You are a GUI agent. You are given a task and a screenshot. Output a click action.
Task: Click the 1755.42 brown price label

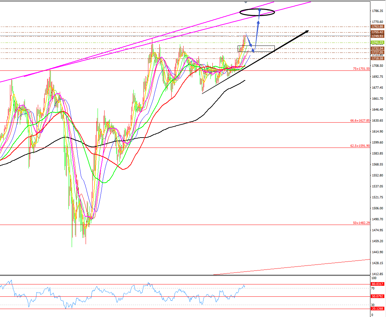click(377, 32)
